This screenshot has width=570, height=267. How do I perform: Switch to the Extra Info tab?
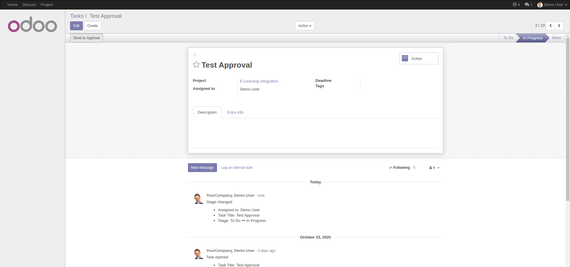[x=235, y=112]
